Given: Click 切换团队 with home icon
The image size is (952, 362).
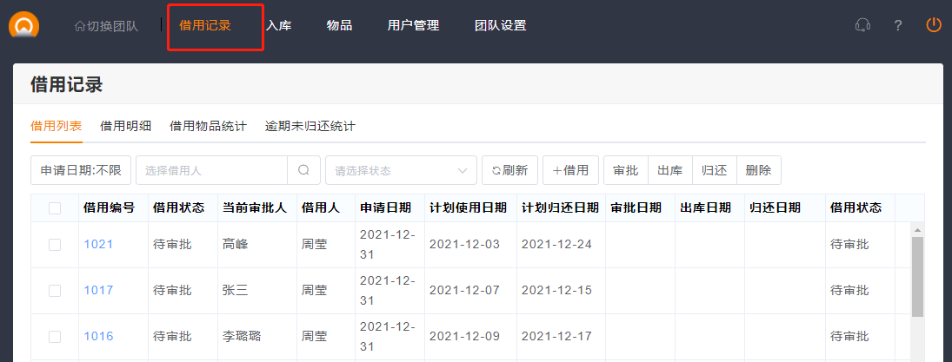Looking at the screenshot, I should (106, 25).
